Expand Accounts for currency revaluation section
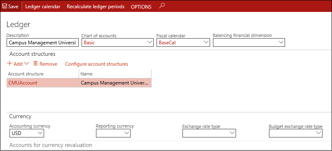Image resolution: width=332 pixels, height=151 pixels. click(51, 145)
